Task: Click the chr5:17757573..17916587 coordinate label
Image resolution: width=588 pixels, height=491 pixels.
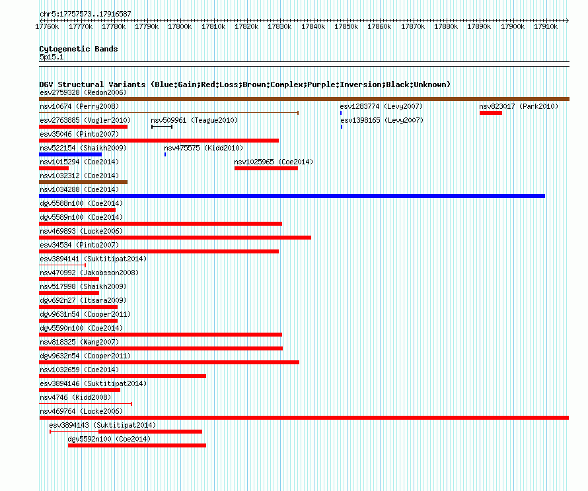Action: click(85, 14)
